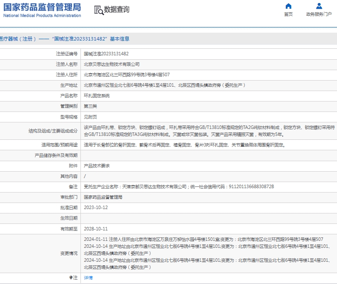This screenshot has height=284, width=337.
Task: Click the 2024-01-11 change record line
Action: coord(204,240)
